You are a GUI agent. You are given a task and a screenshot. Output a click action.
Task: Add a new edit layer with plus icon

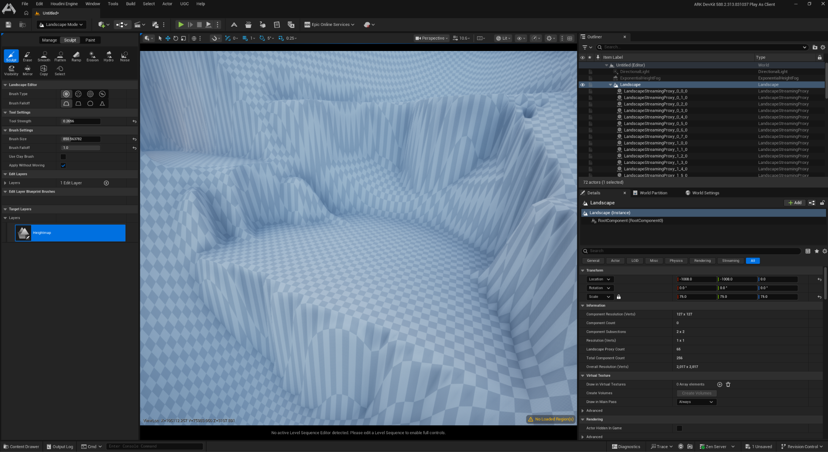click(x=106, y=183)
